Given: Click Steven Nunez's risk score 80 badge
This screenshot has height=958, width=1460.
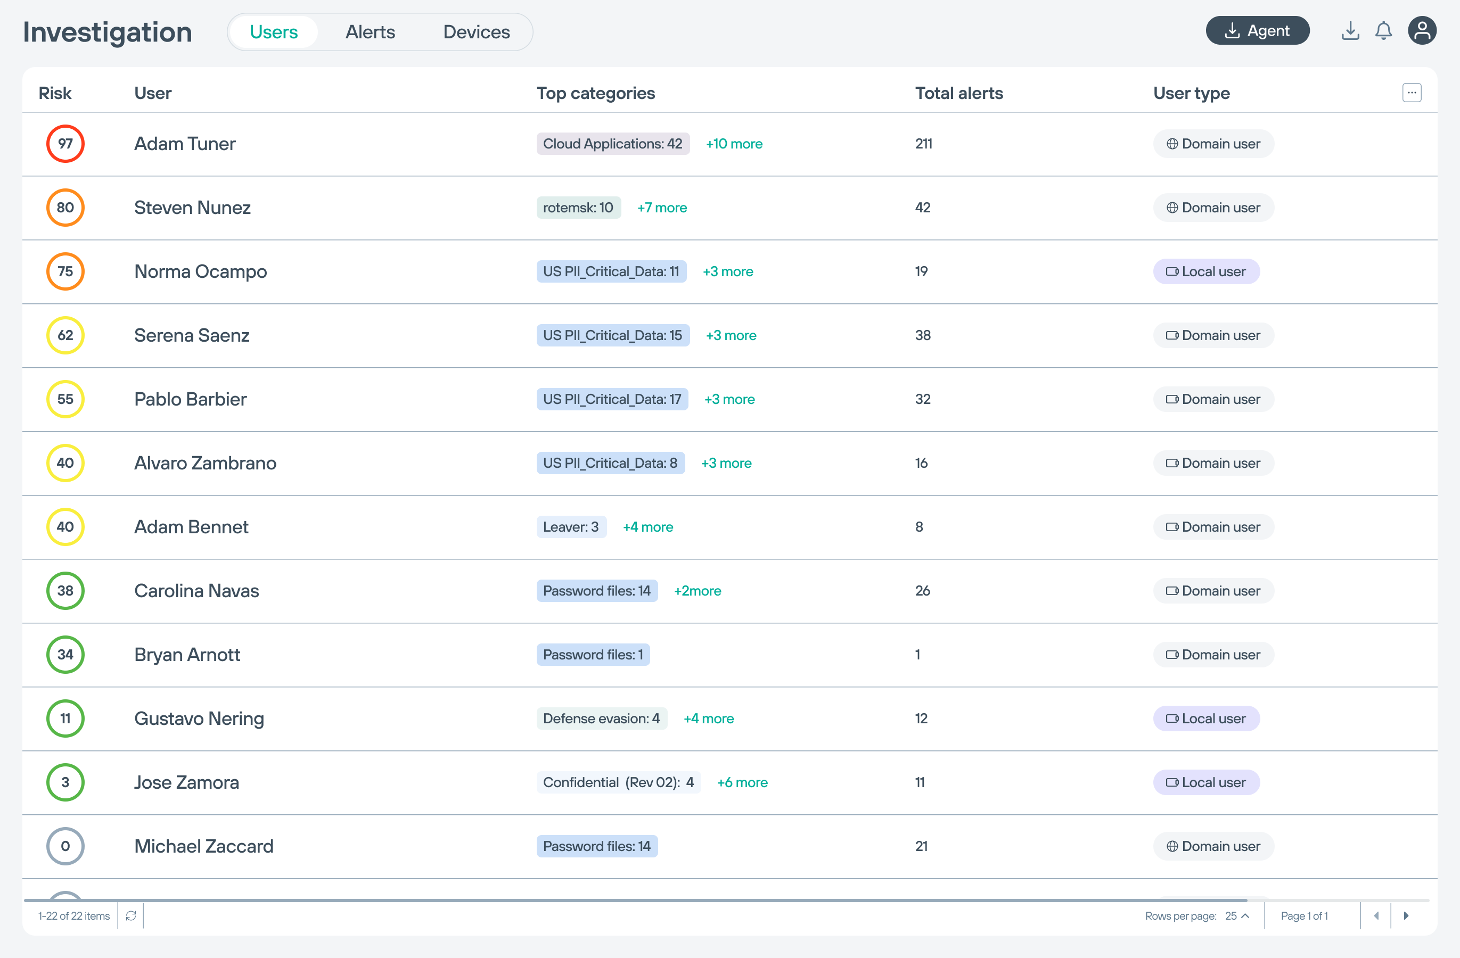Looking at the screenshot, I should (x=65, y=208).
